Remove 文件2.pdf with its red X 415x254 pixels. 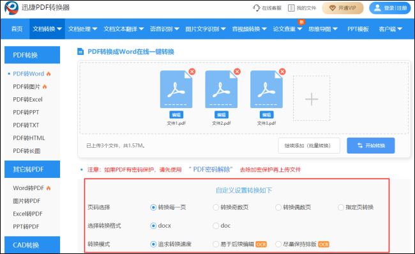(x=237, y=71)
